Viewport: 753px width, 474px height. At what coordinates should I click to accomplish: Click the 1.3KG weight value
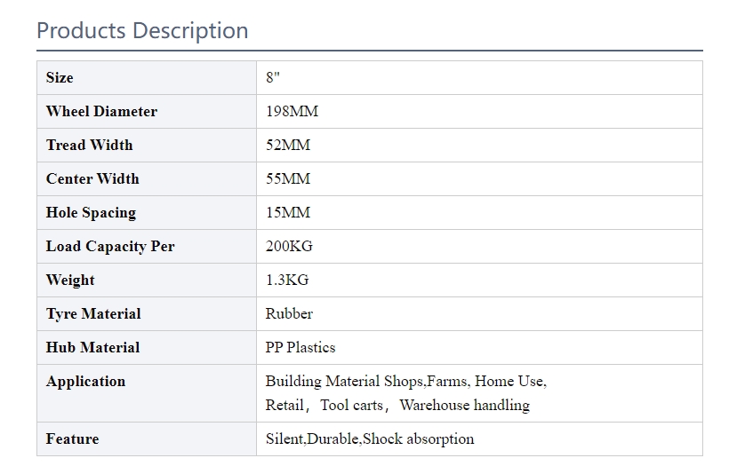[287, 280]
